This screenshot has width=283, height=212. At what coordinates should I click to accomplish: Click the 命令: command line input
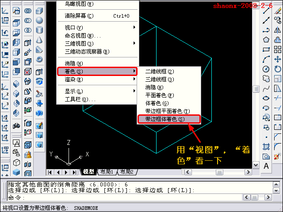tap(125, 198)
